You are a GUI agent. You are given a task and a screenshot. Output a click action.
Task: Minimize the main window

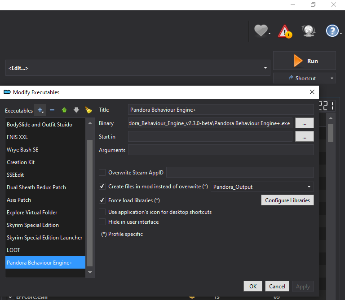pyautogui.click(x=292, y=4)
